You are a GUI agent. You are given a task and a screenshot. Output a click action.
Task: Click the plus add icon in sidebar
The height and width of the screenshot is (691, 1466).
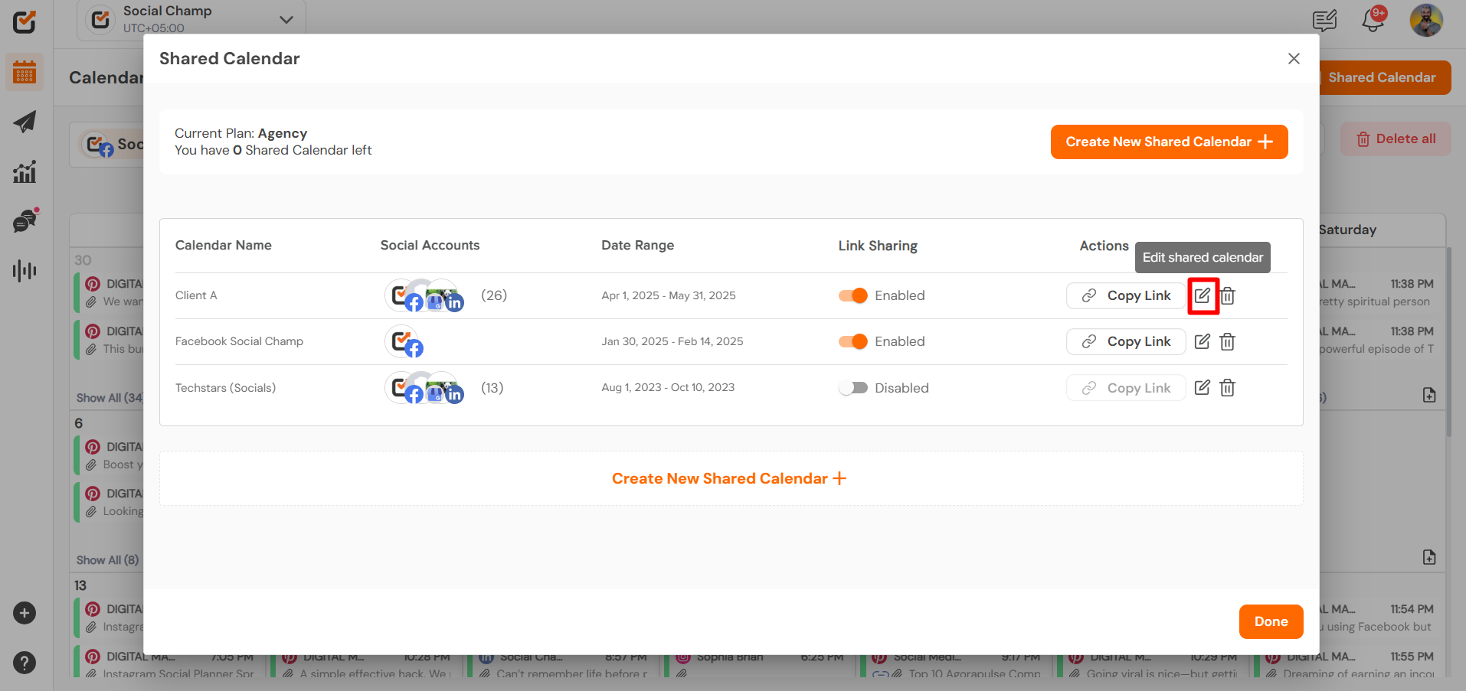coord(25,613)
